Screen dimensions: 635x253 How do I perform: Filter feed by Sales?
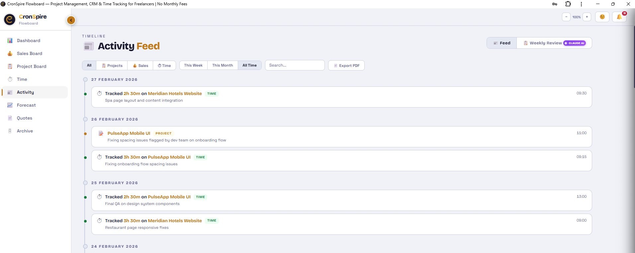140,66
